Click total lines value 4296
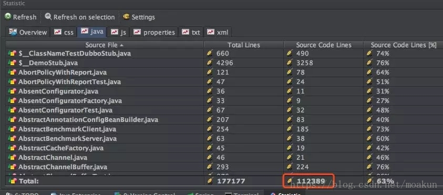443x195 pixels. (x=224, y=63)
